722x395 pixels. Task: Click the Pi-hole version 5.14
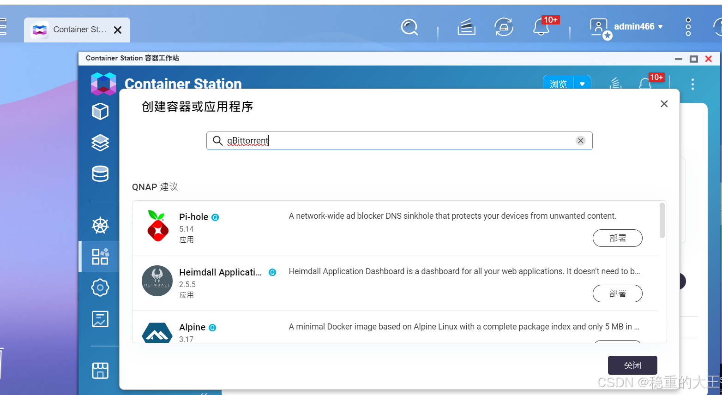186,229
